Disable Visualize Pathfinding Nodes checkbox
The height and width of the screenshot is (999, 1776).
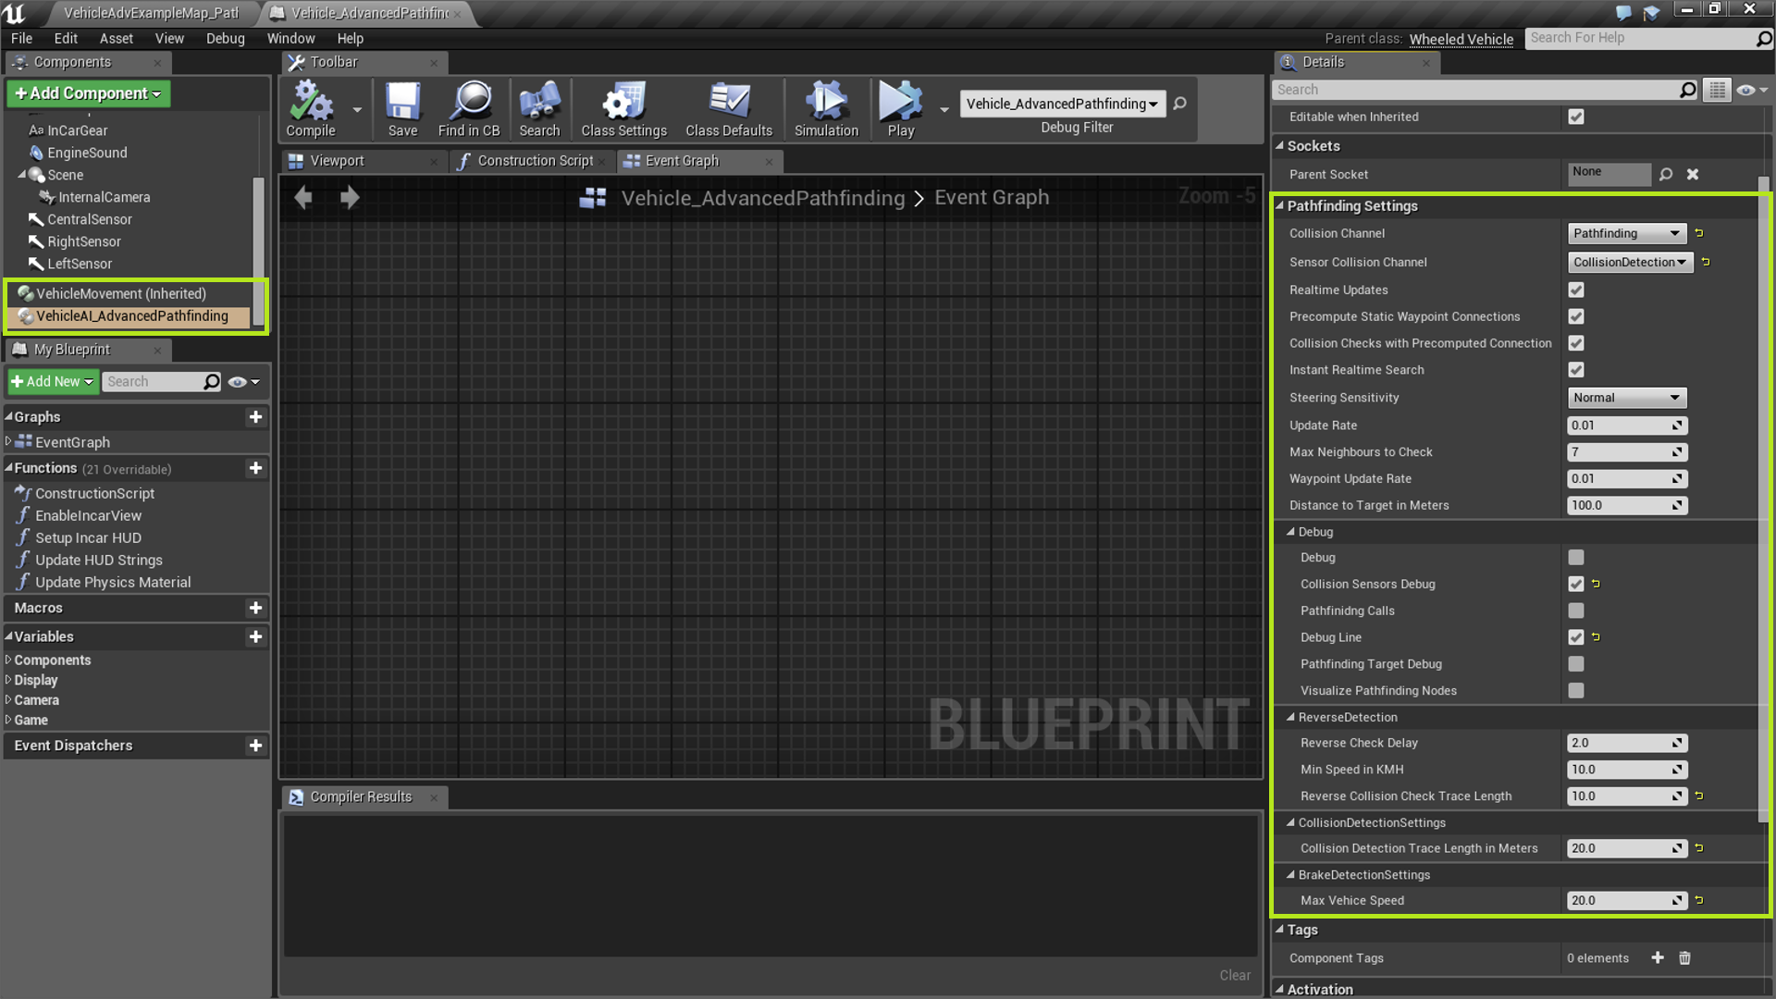[x=1576, y=690]
